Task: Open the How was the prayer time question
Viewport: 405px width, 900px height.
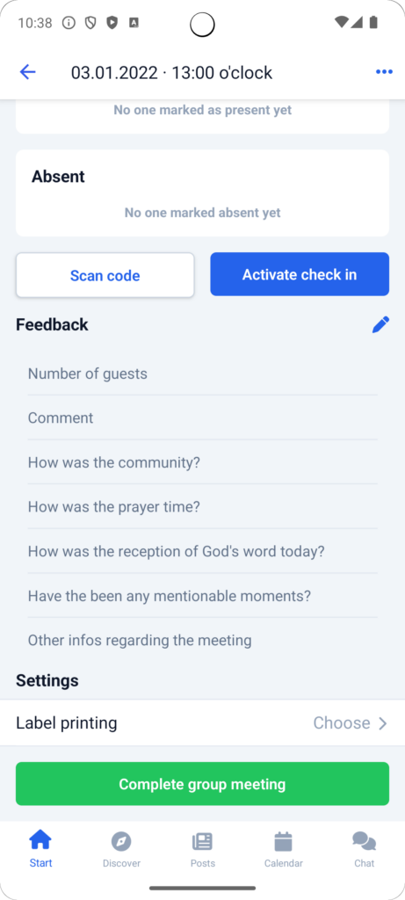Action: pyautogui.click(x=202, y=507)
